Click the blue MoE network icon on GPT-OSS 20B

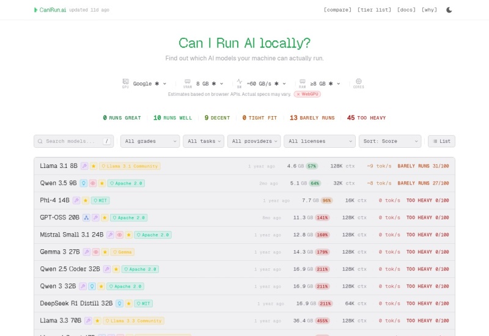click(86, 217)
